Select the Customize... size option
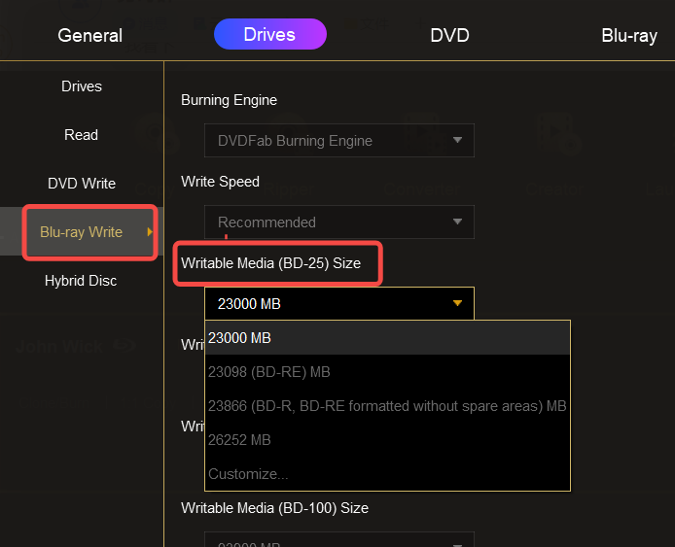Image resolution: width=675 pixels, height=547 pixels. pos(387,474)
